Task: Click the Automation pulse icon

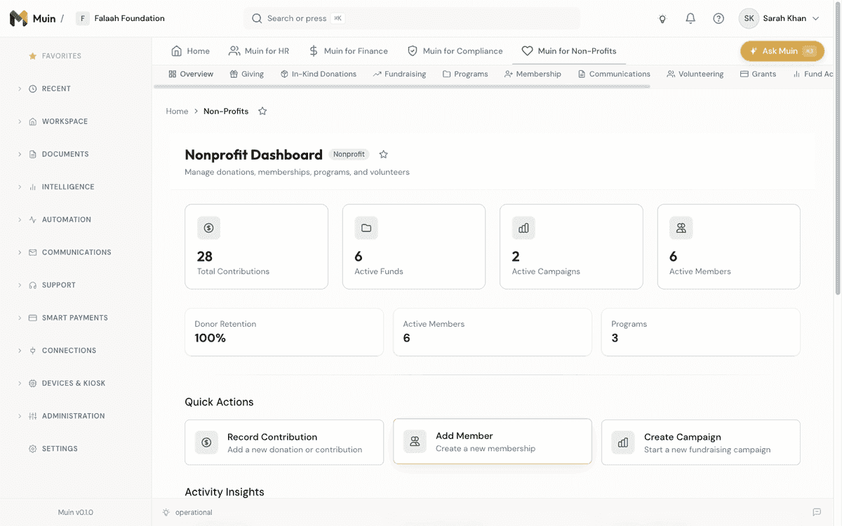Action: point(32,220)
